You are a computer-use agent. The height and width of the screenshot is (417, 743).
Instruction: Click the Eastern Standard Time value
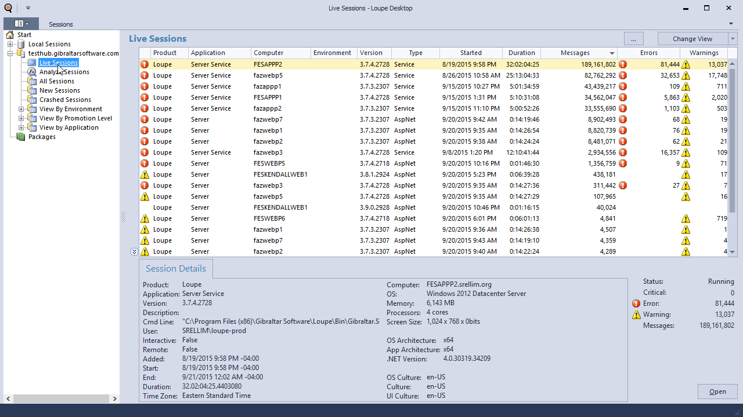(x=217, y=396)
